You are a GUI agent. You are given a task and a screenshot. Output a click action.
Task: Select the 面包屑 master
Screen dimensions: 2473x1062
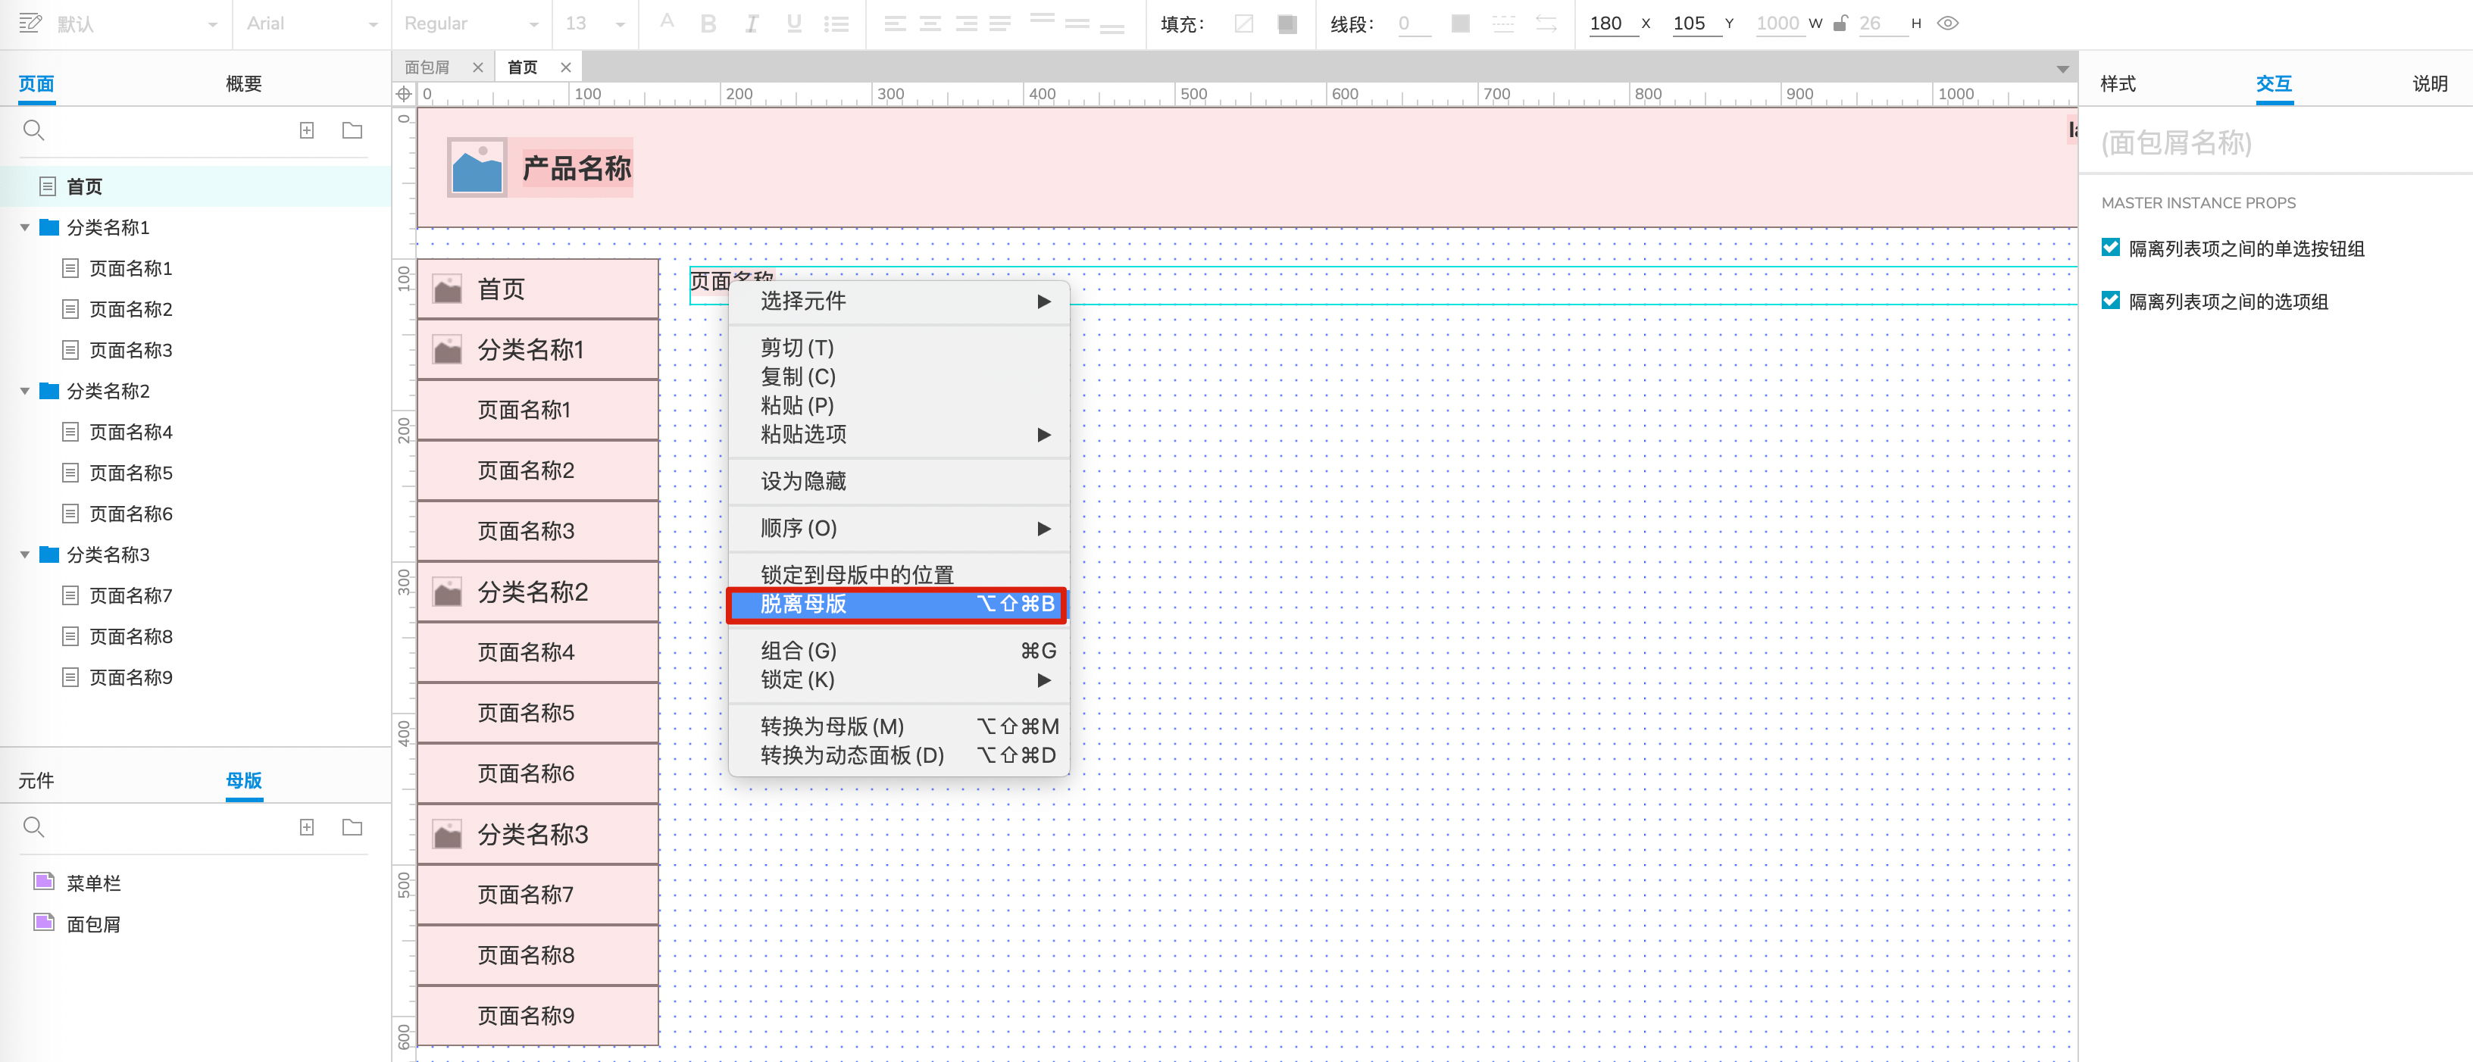point(93,923)
